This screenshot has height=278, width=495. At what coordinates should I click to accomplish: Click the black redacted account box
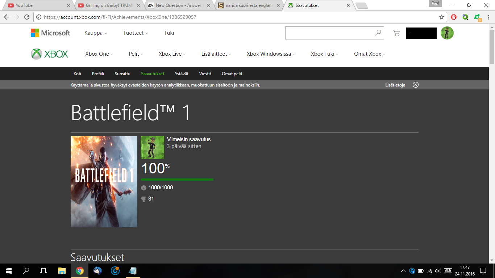[x=421, y=33]
